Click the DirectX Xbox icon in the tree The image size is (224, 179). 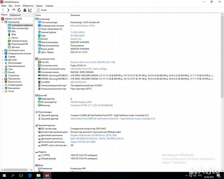(x=6, y=72)
